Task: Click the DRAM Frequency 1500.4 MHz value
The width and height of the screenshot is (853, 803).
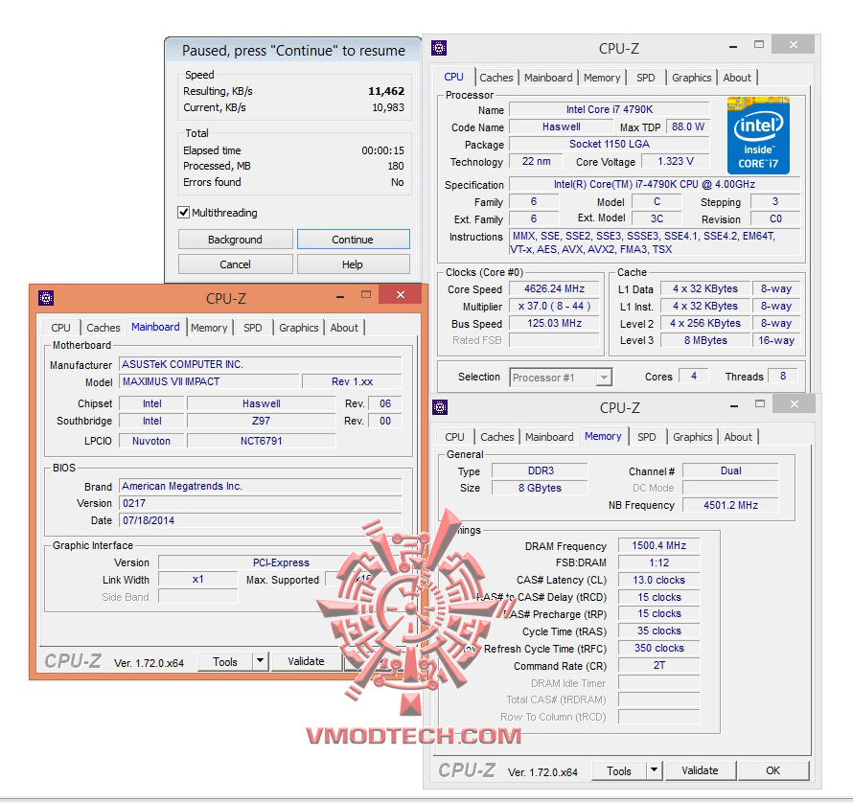Action: click(658, 545)
